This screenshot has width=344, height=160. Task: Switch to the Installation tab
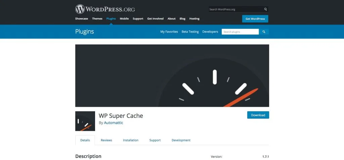point(131,140)
